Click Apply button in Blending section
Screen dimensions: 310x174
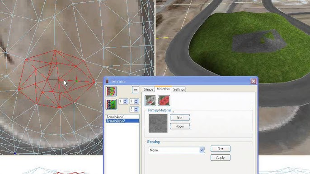(220, 158)
